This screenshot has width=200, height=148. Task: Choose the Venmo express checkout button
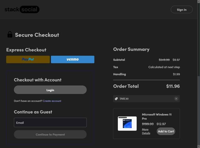[72, 60]
